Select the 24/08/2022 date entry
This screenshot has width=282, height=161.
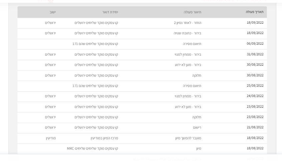pos(255,96)
